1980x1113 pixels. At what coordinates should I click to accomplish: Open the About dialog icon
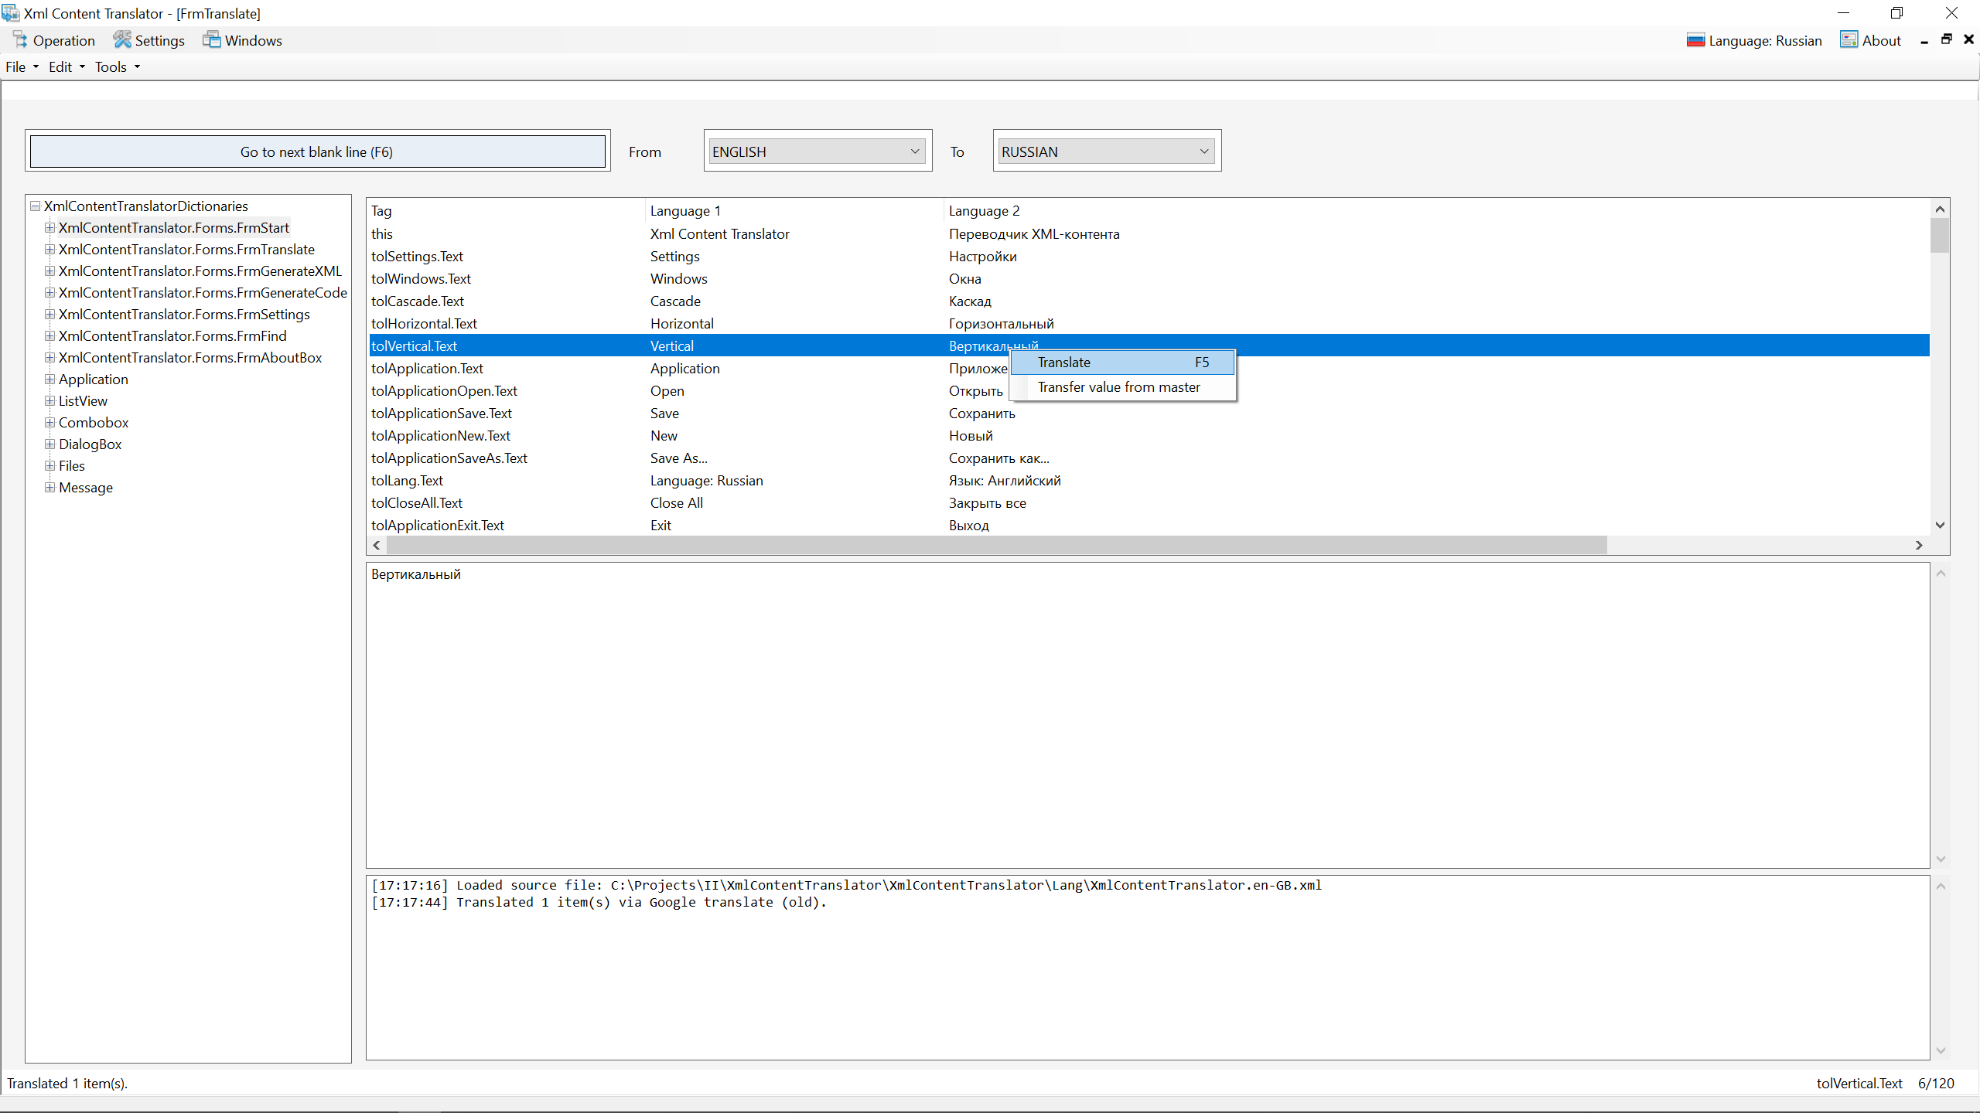click(x=1849, y=40)
